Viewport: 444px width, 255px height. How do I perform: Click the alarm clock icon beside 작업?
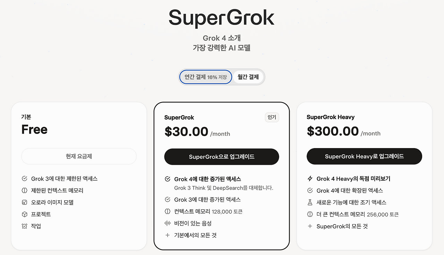pos(25,226)
